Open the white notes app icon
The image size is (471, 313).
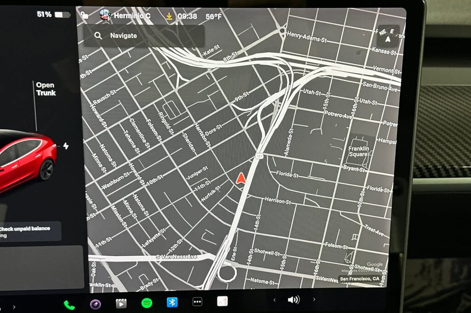(222, 301)
